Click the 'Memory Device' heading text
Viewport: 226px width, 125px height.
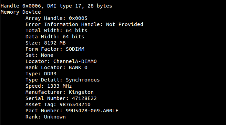click(x=21, y=12)
